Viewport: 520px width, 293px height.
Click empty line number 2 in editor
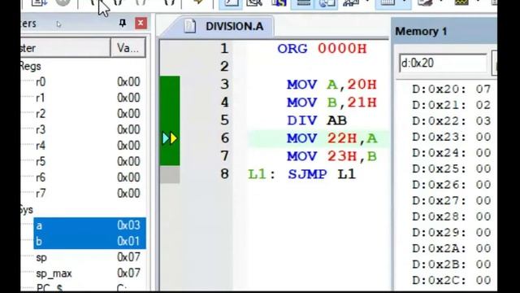[224, 67]
